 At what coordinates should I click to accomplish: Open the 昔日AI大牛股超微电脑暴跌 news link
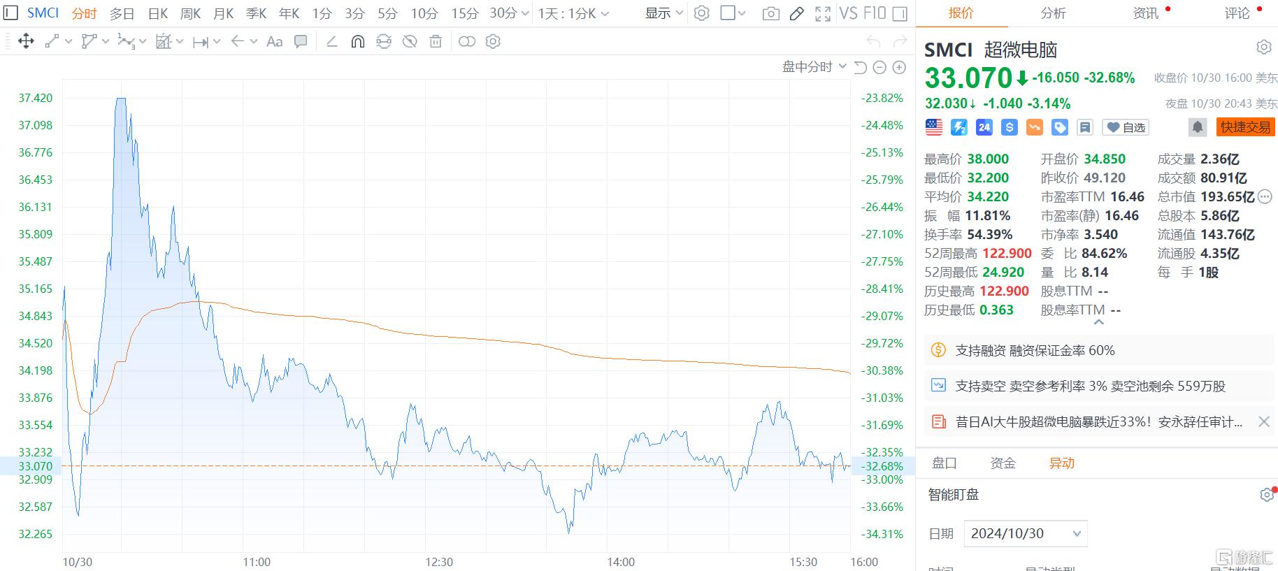pos(1099,422)
